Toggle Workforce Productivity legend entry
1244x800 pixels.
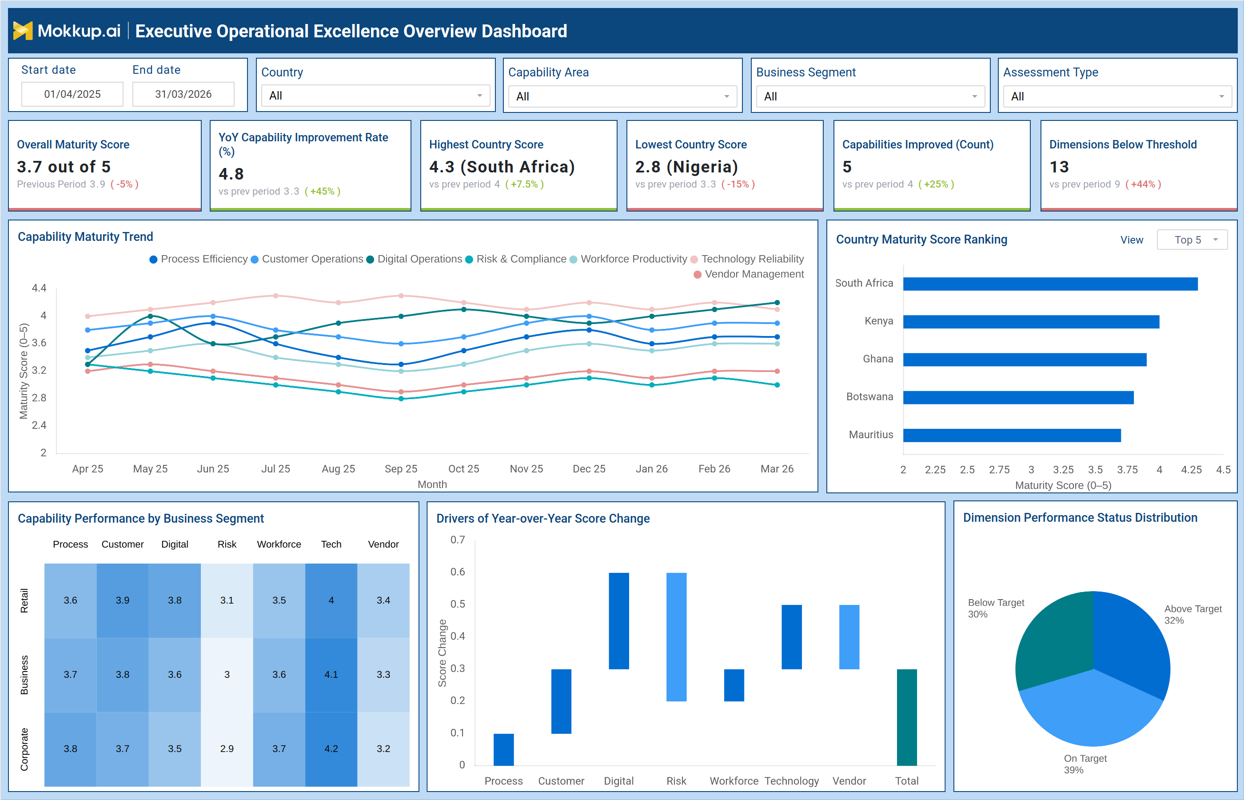point(628,259)
